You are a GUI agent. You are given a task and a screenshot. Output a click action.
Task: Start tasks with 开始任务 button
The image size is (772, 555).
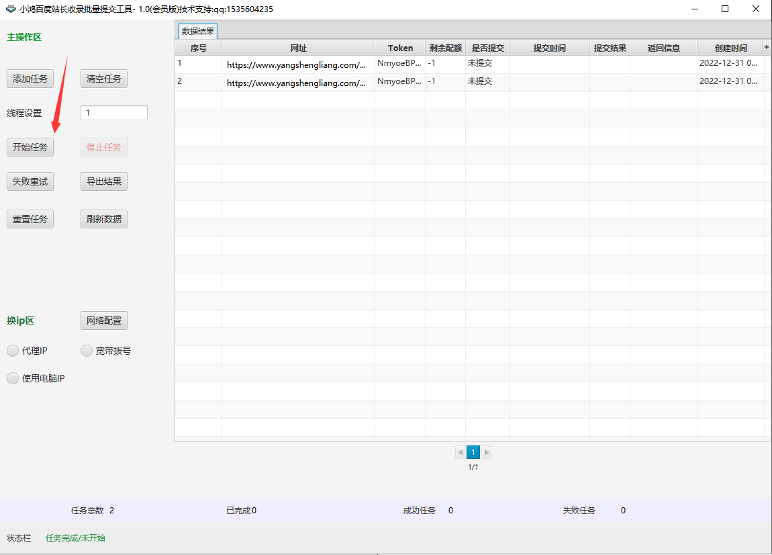click(x=30, y=147)
